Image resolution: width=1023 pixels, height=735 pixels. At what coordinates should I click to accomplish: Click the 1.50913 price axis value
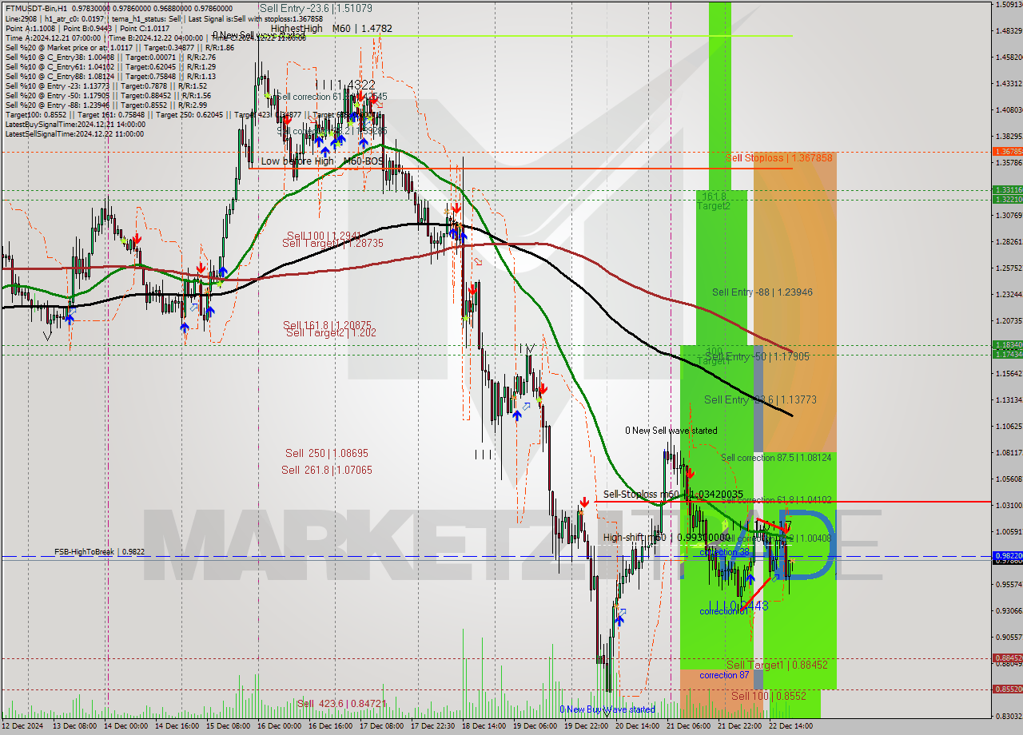coord(1009,5)
